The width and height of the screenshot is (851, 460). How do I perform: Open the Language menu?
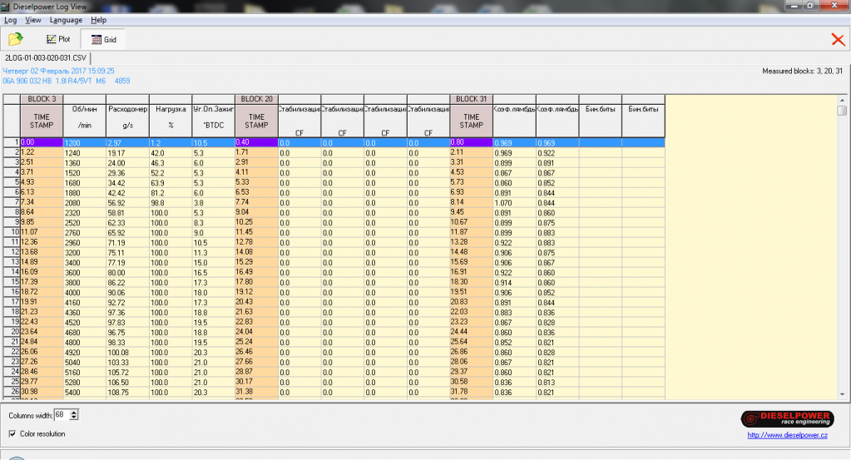pos(66,19)
